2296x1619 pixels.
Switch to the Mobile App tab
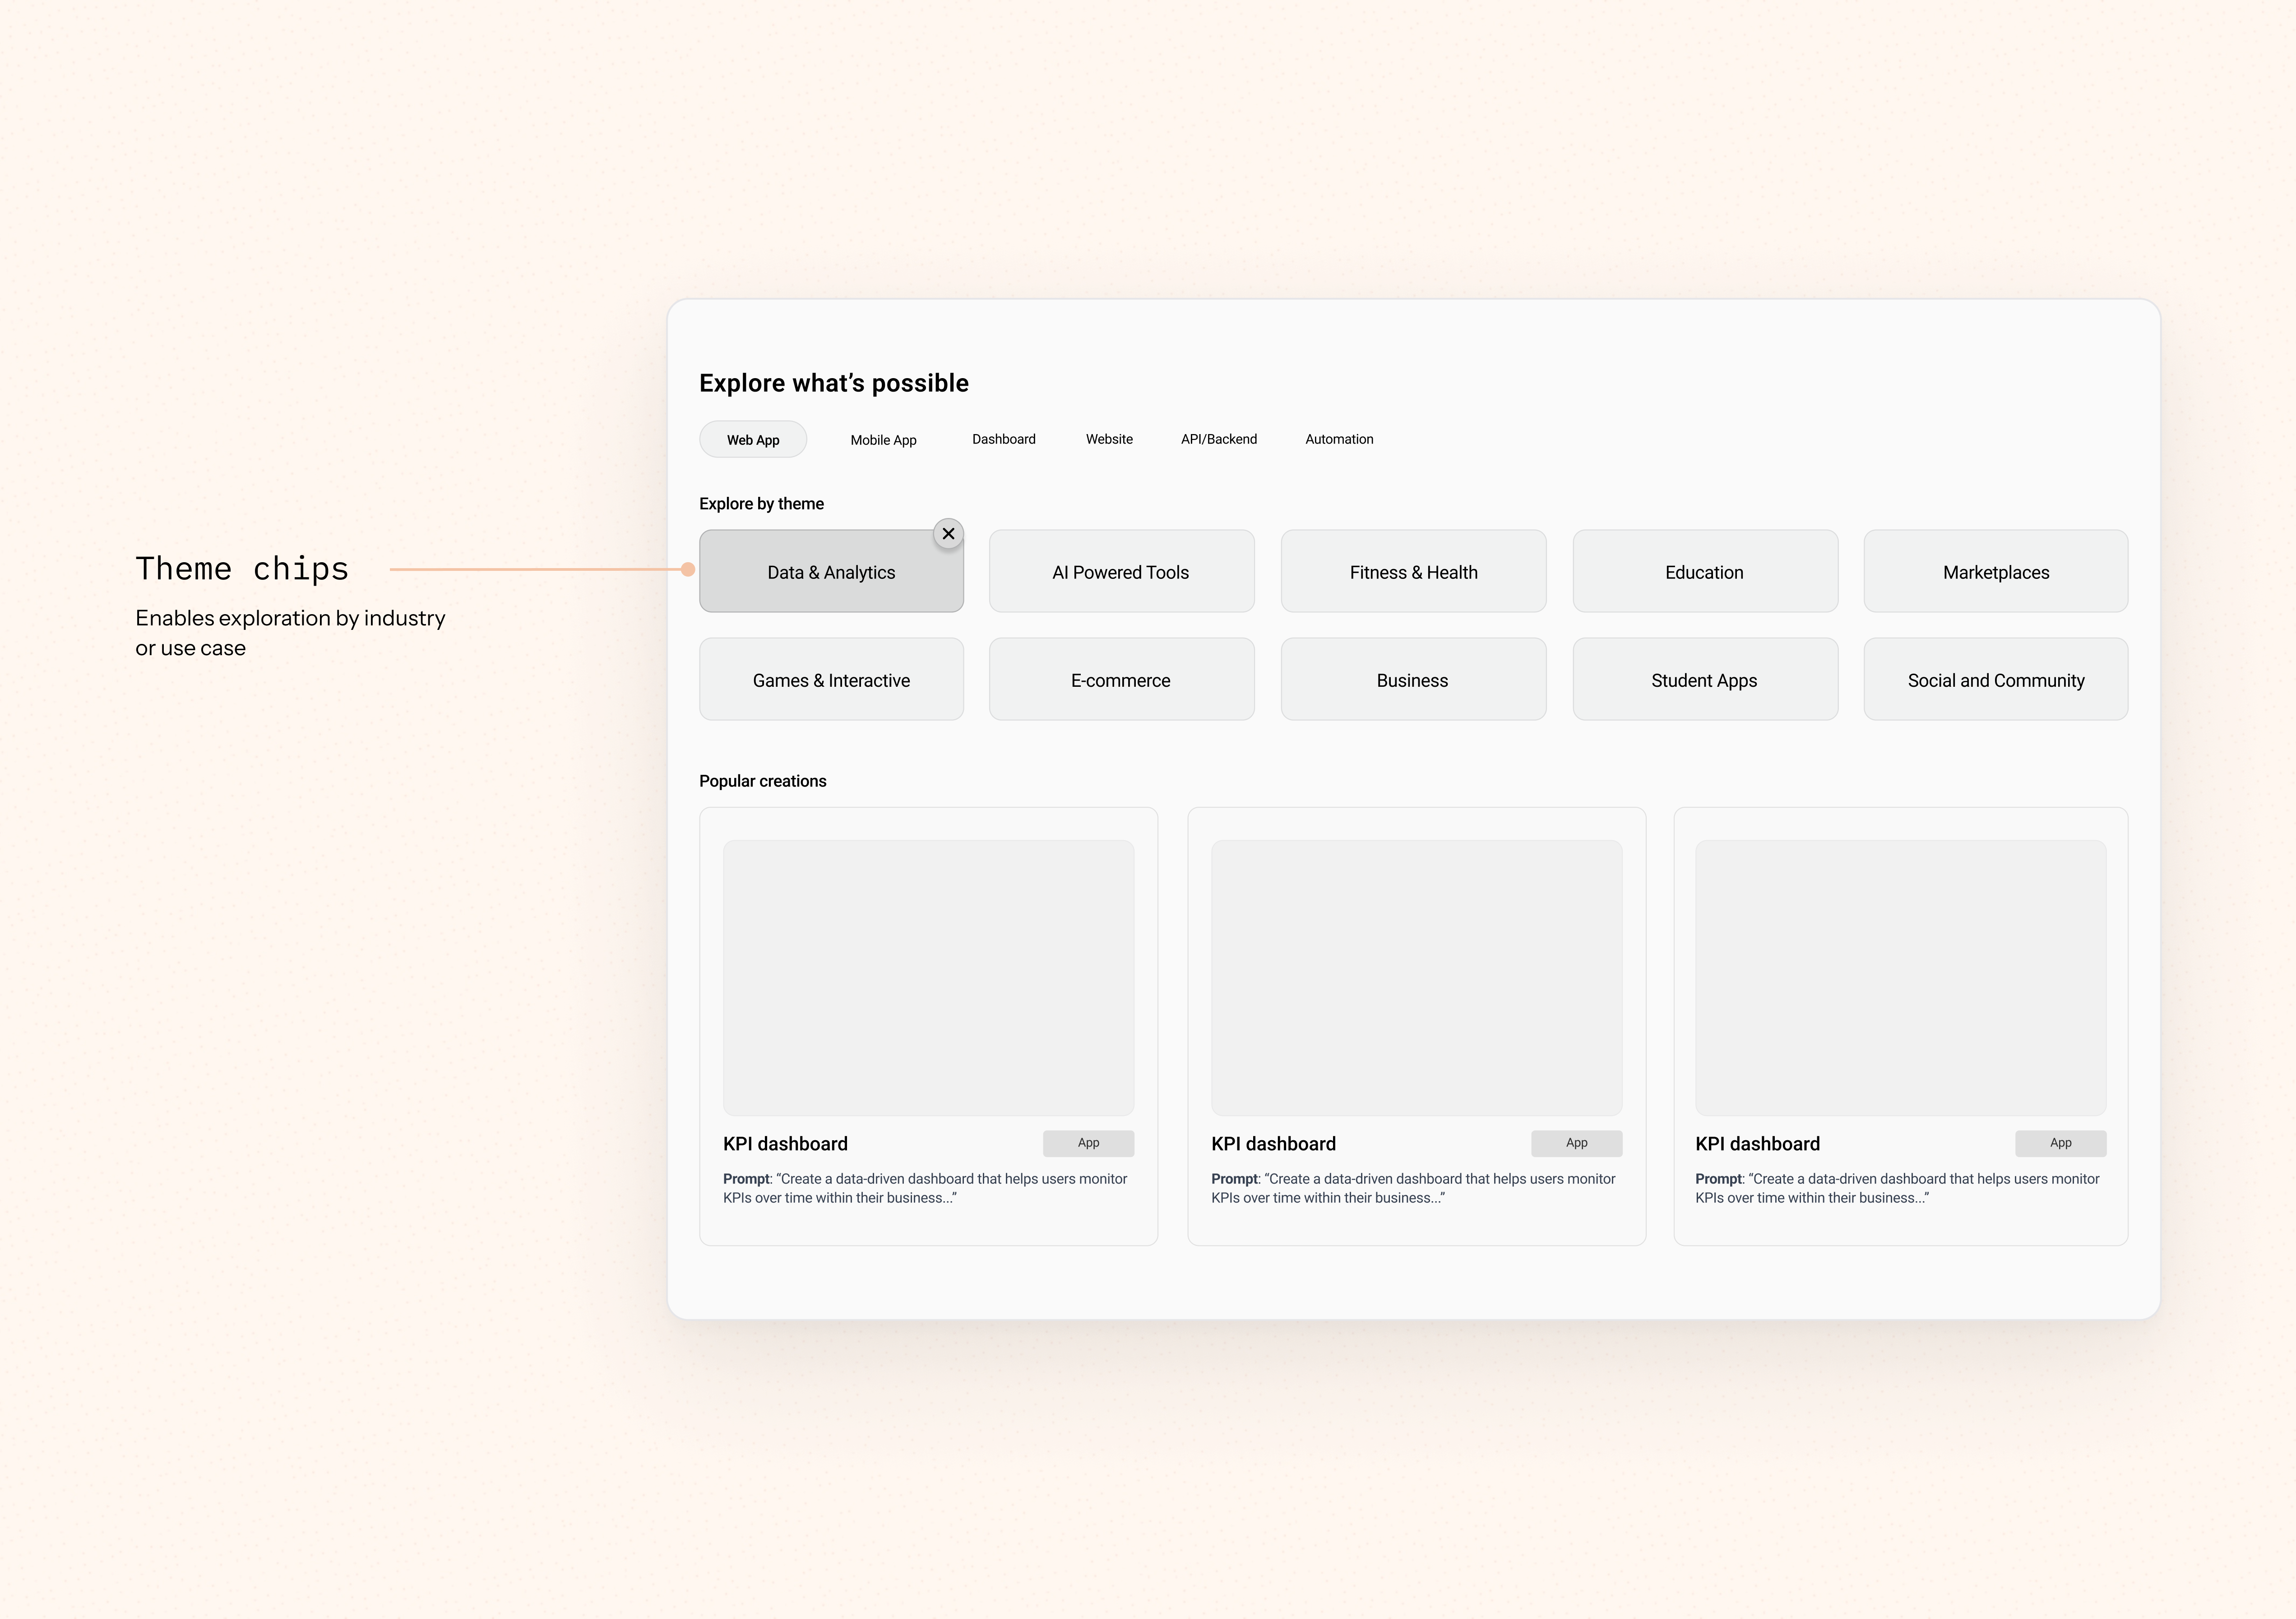coord(883,440)
